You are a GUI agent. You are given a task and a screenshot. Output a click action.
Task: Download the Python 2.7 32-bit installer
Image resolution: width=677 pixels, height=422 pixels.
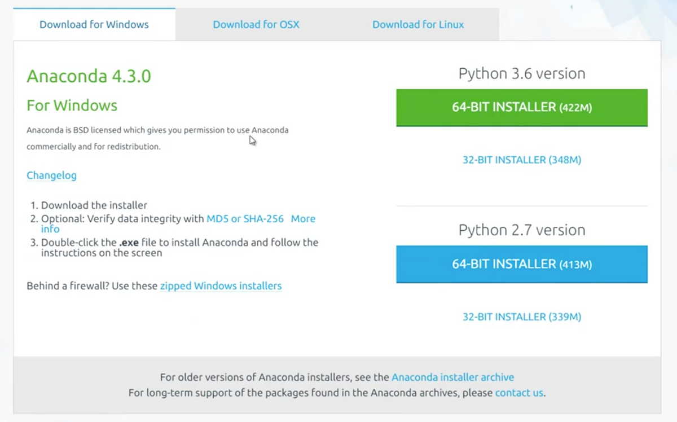coord(522,316)
